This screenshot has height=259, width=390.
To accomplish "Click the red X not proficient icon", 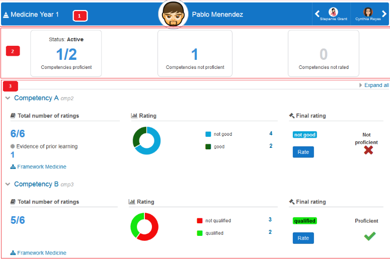I will [x=368, y=150].
